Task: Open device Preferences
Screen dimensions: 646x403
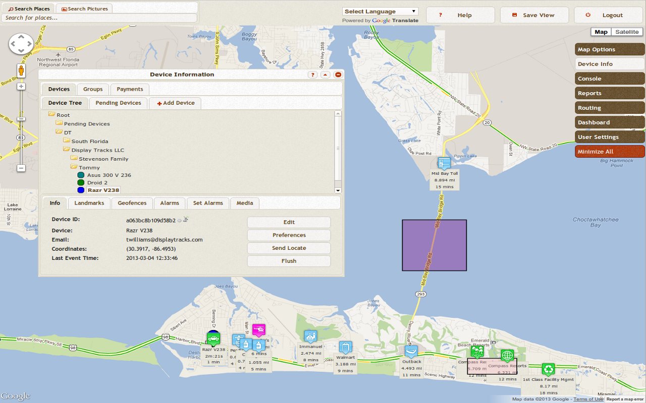Action: coord(289,235)
